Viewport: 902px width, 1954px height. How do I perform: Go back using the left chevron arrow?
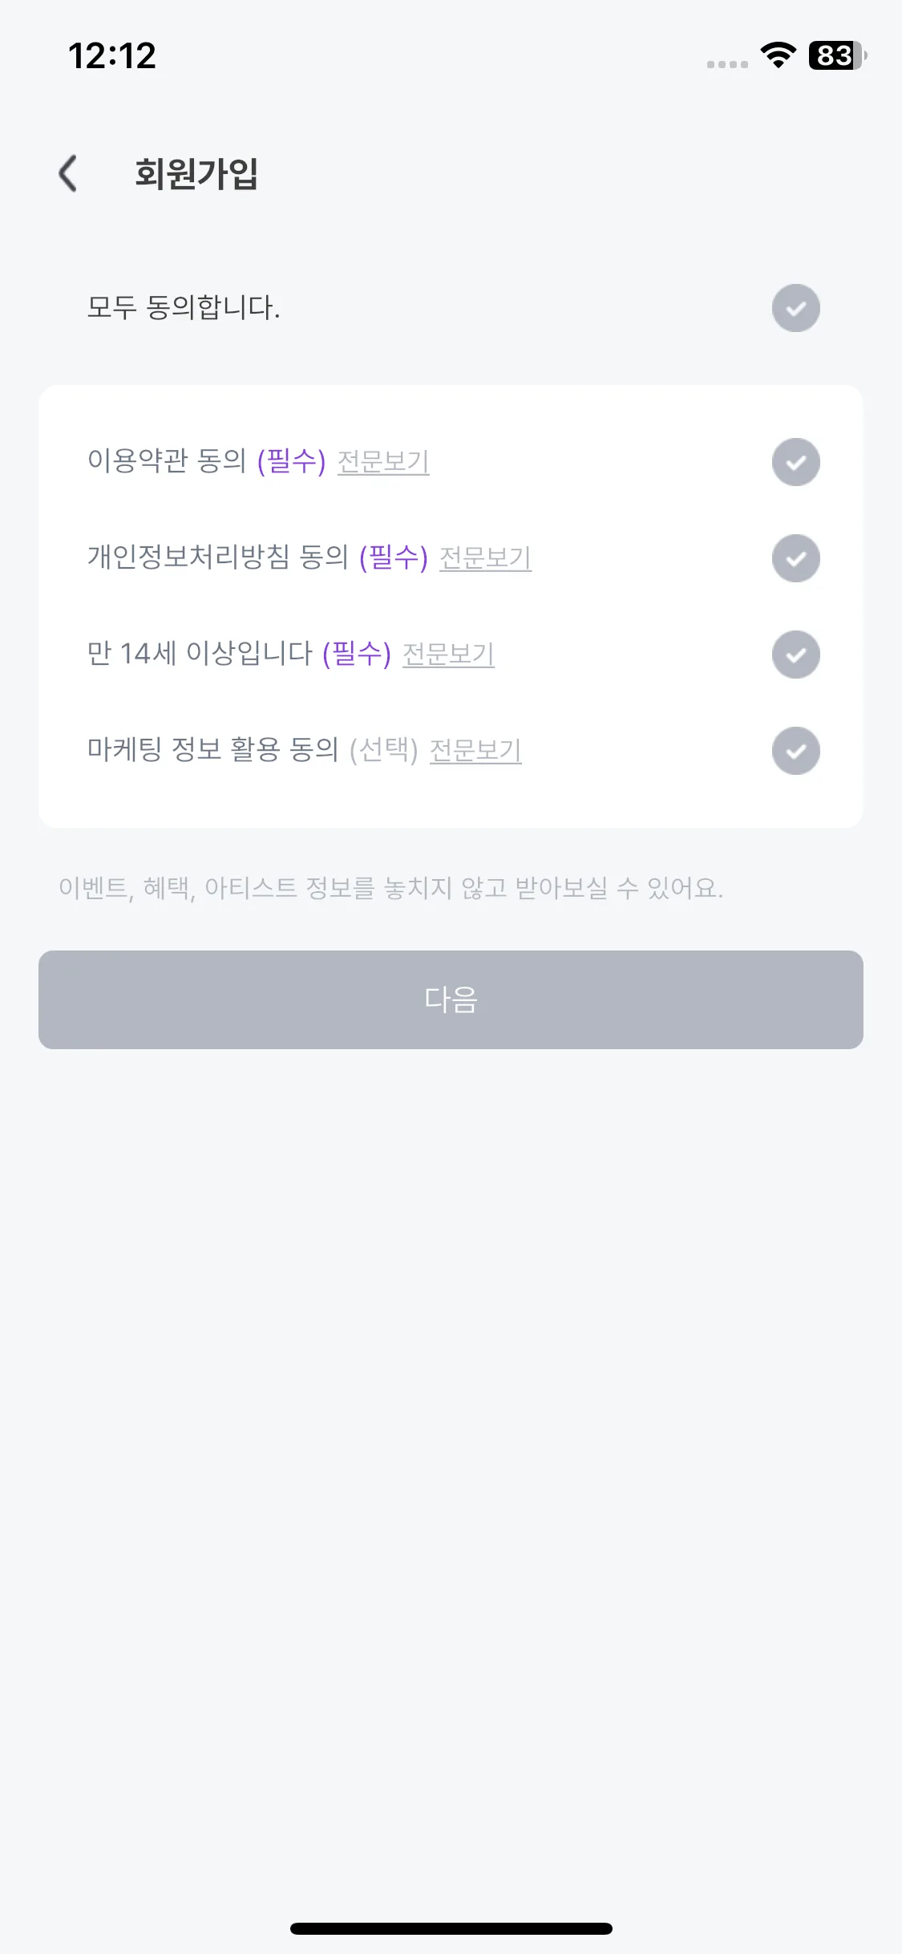click(68, 173)
